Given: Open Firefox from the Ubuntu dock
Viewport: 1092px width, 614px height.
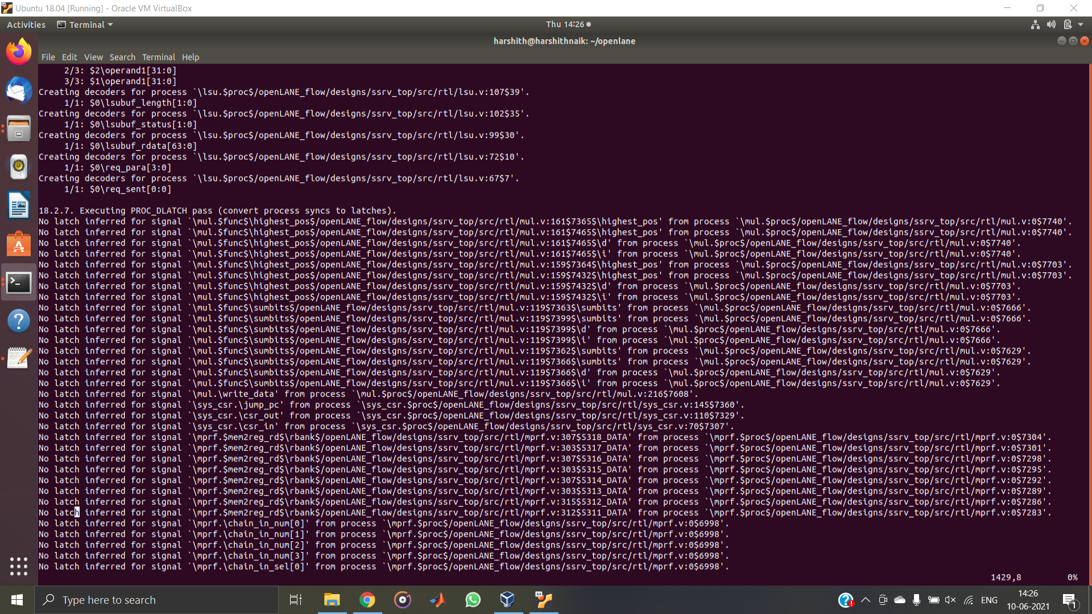Looking at the screenshot, I should click(19, 51).
